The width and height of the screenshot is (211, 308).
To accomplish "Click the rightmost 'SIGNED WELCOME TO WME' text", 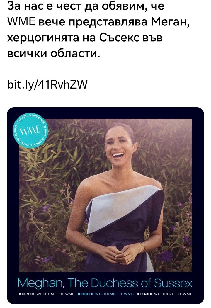I will click(164, 294).
